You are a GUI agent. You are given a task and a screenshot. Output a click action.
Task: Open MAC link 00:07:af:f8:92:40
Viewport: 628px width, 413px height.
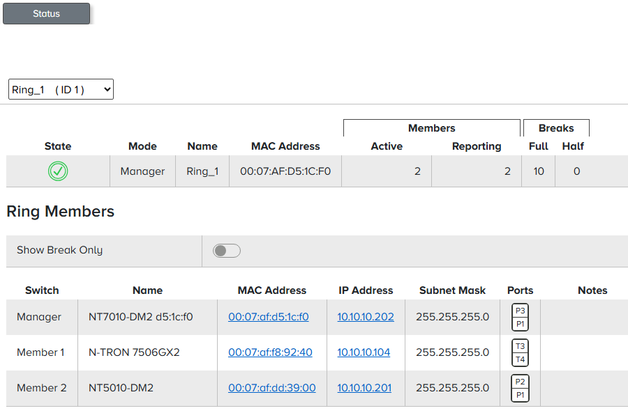tap(270, 352)
